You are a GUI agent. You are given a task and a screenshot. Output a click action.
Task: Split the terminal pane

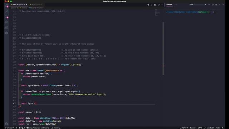pos(213,5)
